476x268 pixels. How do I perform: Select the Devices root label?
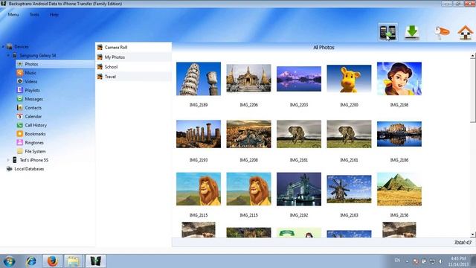(x=22, y=47)
